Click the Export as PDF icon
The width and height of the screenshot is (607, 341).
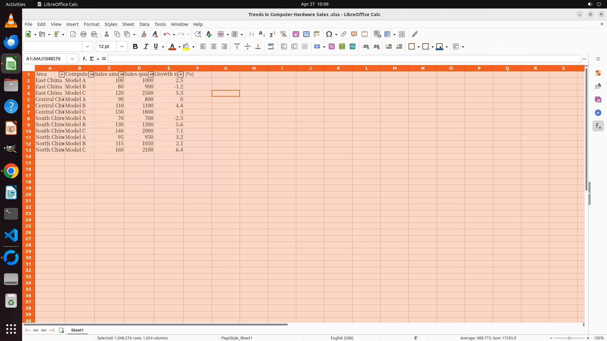pos(73,34)
